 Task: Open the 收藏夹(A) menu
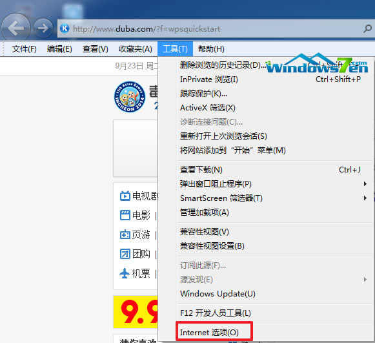point(136,49)
